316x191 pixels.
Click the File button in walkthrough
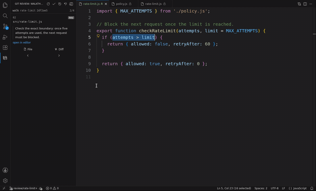[x=28, y=49]
